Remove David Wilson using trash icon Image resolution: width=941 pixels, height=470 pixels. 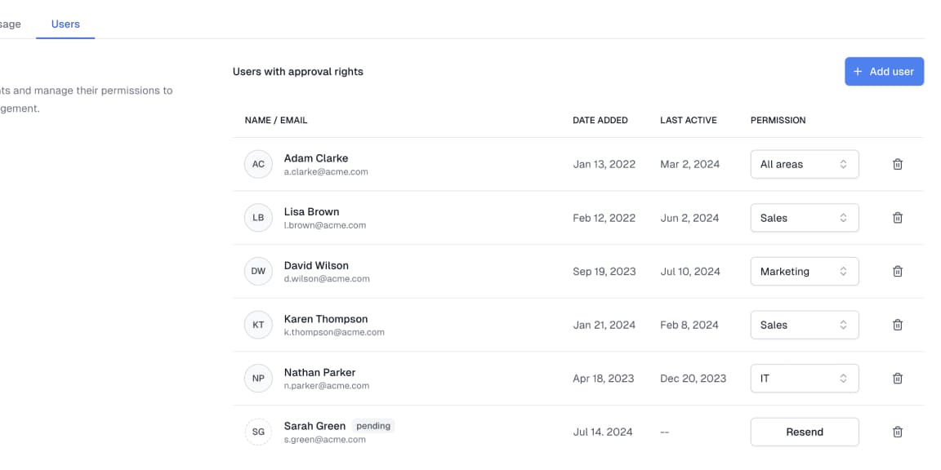(897, 271)
